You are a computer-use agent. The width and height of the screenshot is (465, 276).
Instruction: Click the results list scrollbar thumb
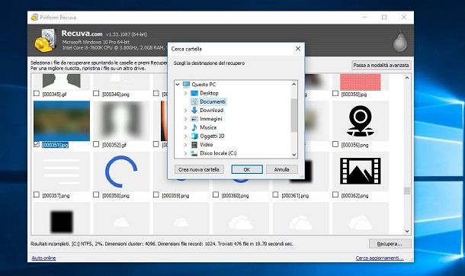(x=407, y=191)
